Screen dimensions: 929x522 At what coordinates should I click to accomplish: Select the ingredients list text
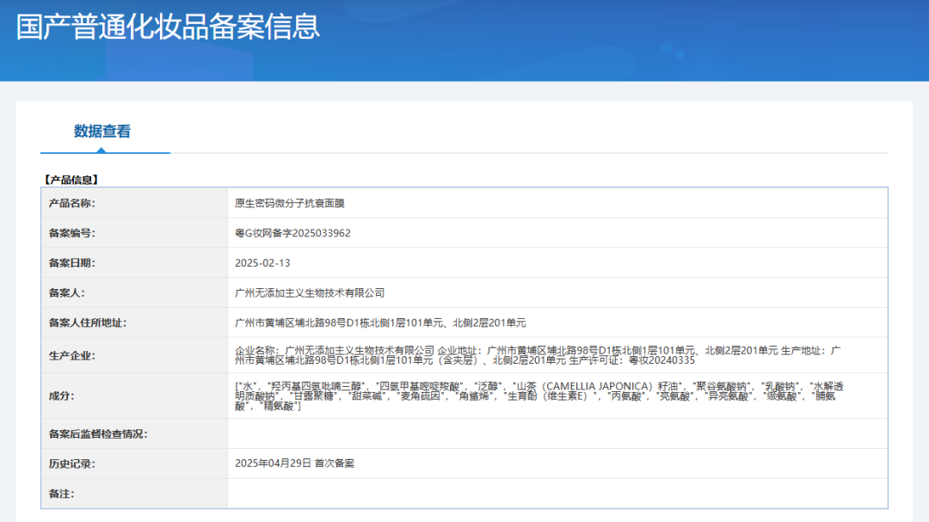(538, 396)
